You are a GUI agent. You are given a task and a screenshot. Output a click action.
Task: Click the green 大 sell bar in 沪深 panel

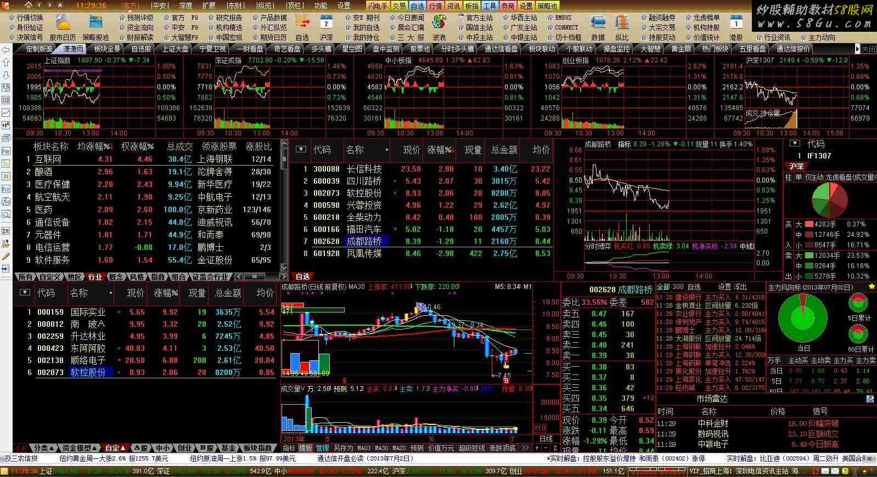point(809,255)
